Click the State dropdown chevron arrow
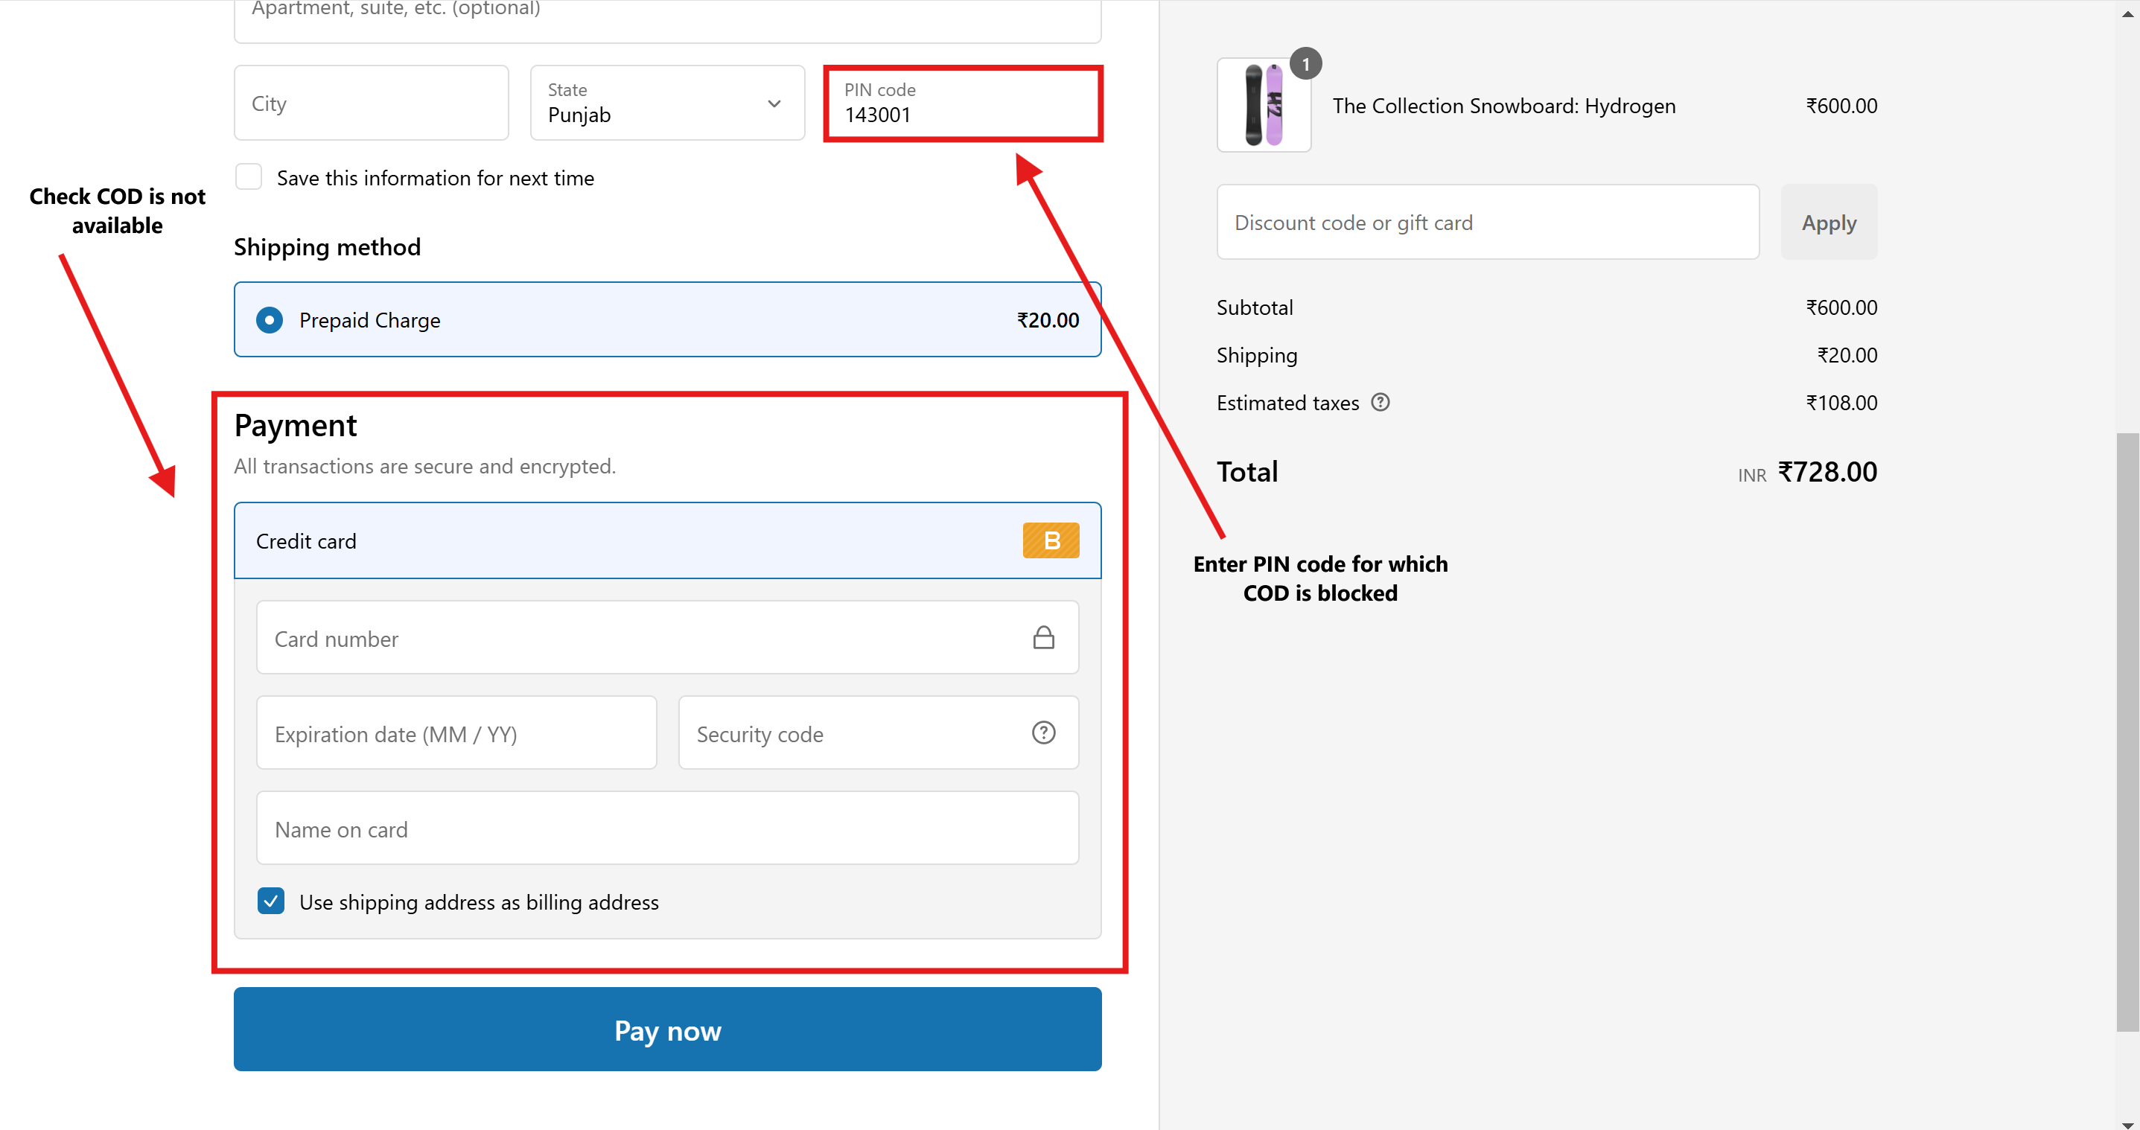2140x1130 pixels. [774, 103]
